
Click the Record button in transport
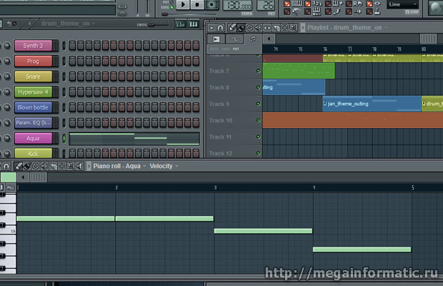(211, 4)
